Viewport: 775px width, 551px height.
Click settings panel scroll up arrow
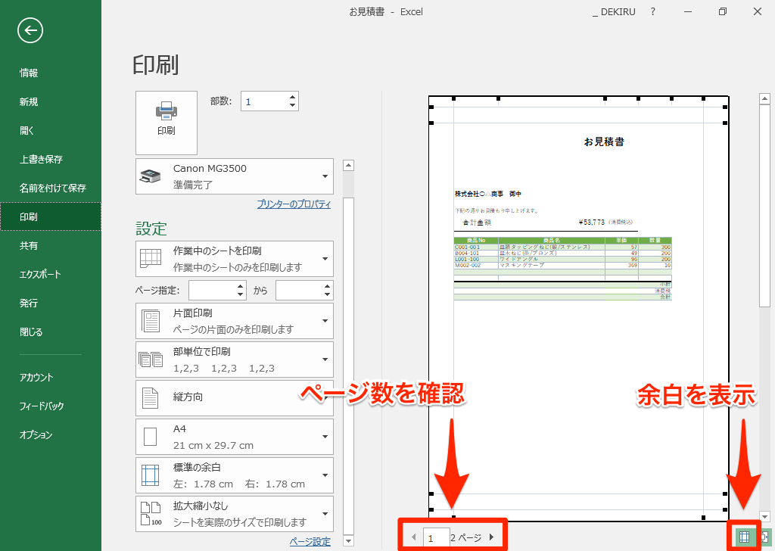click(x=348, y=166)
